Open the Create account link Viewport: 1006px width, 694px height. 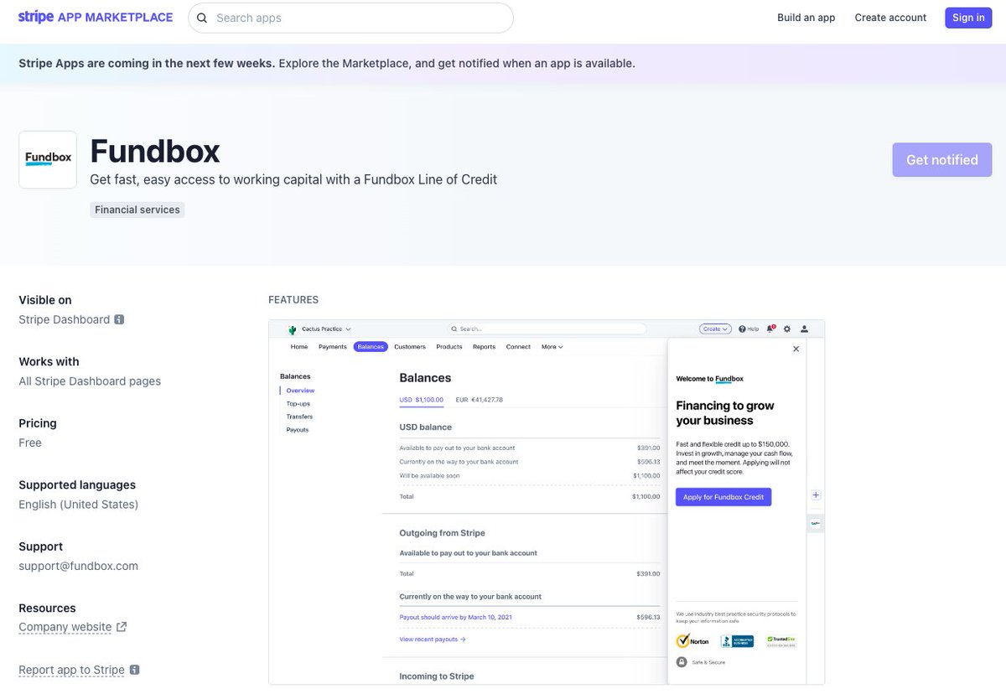click(890, 18)
